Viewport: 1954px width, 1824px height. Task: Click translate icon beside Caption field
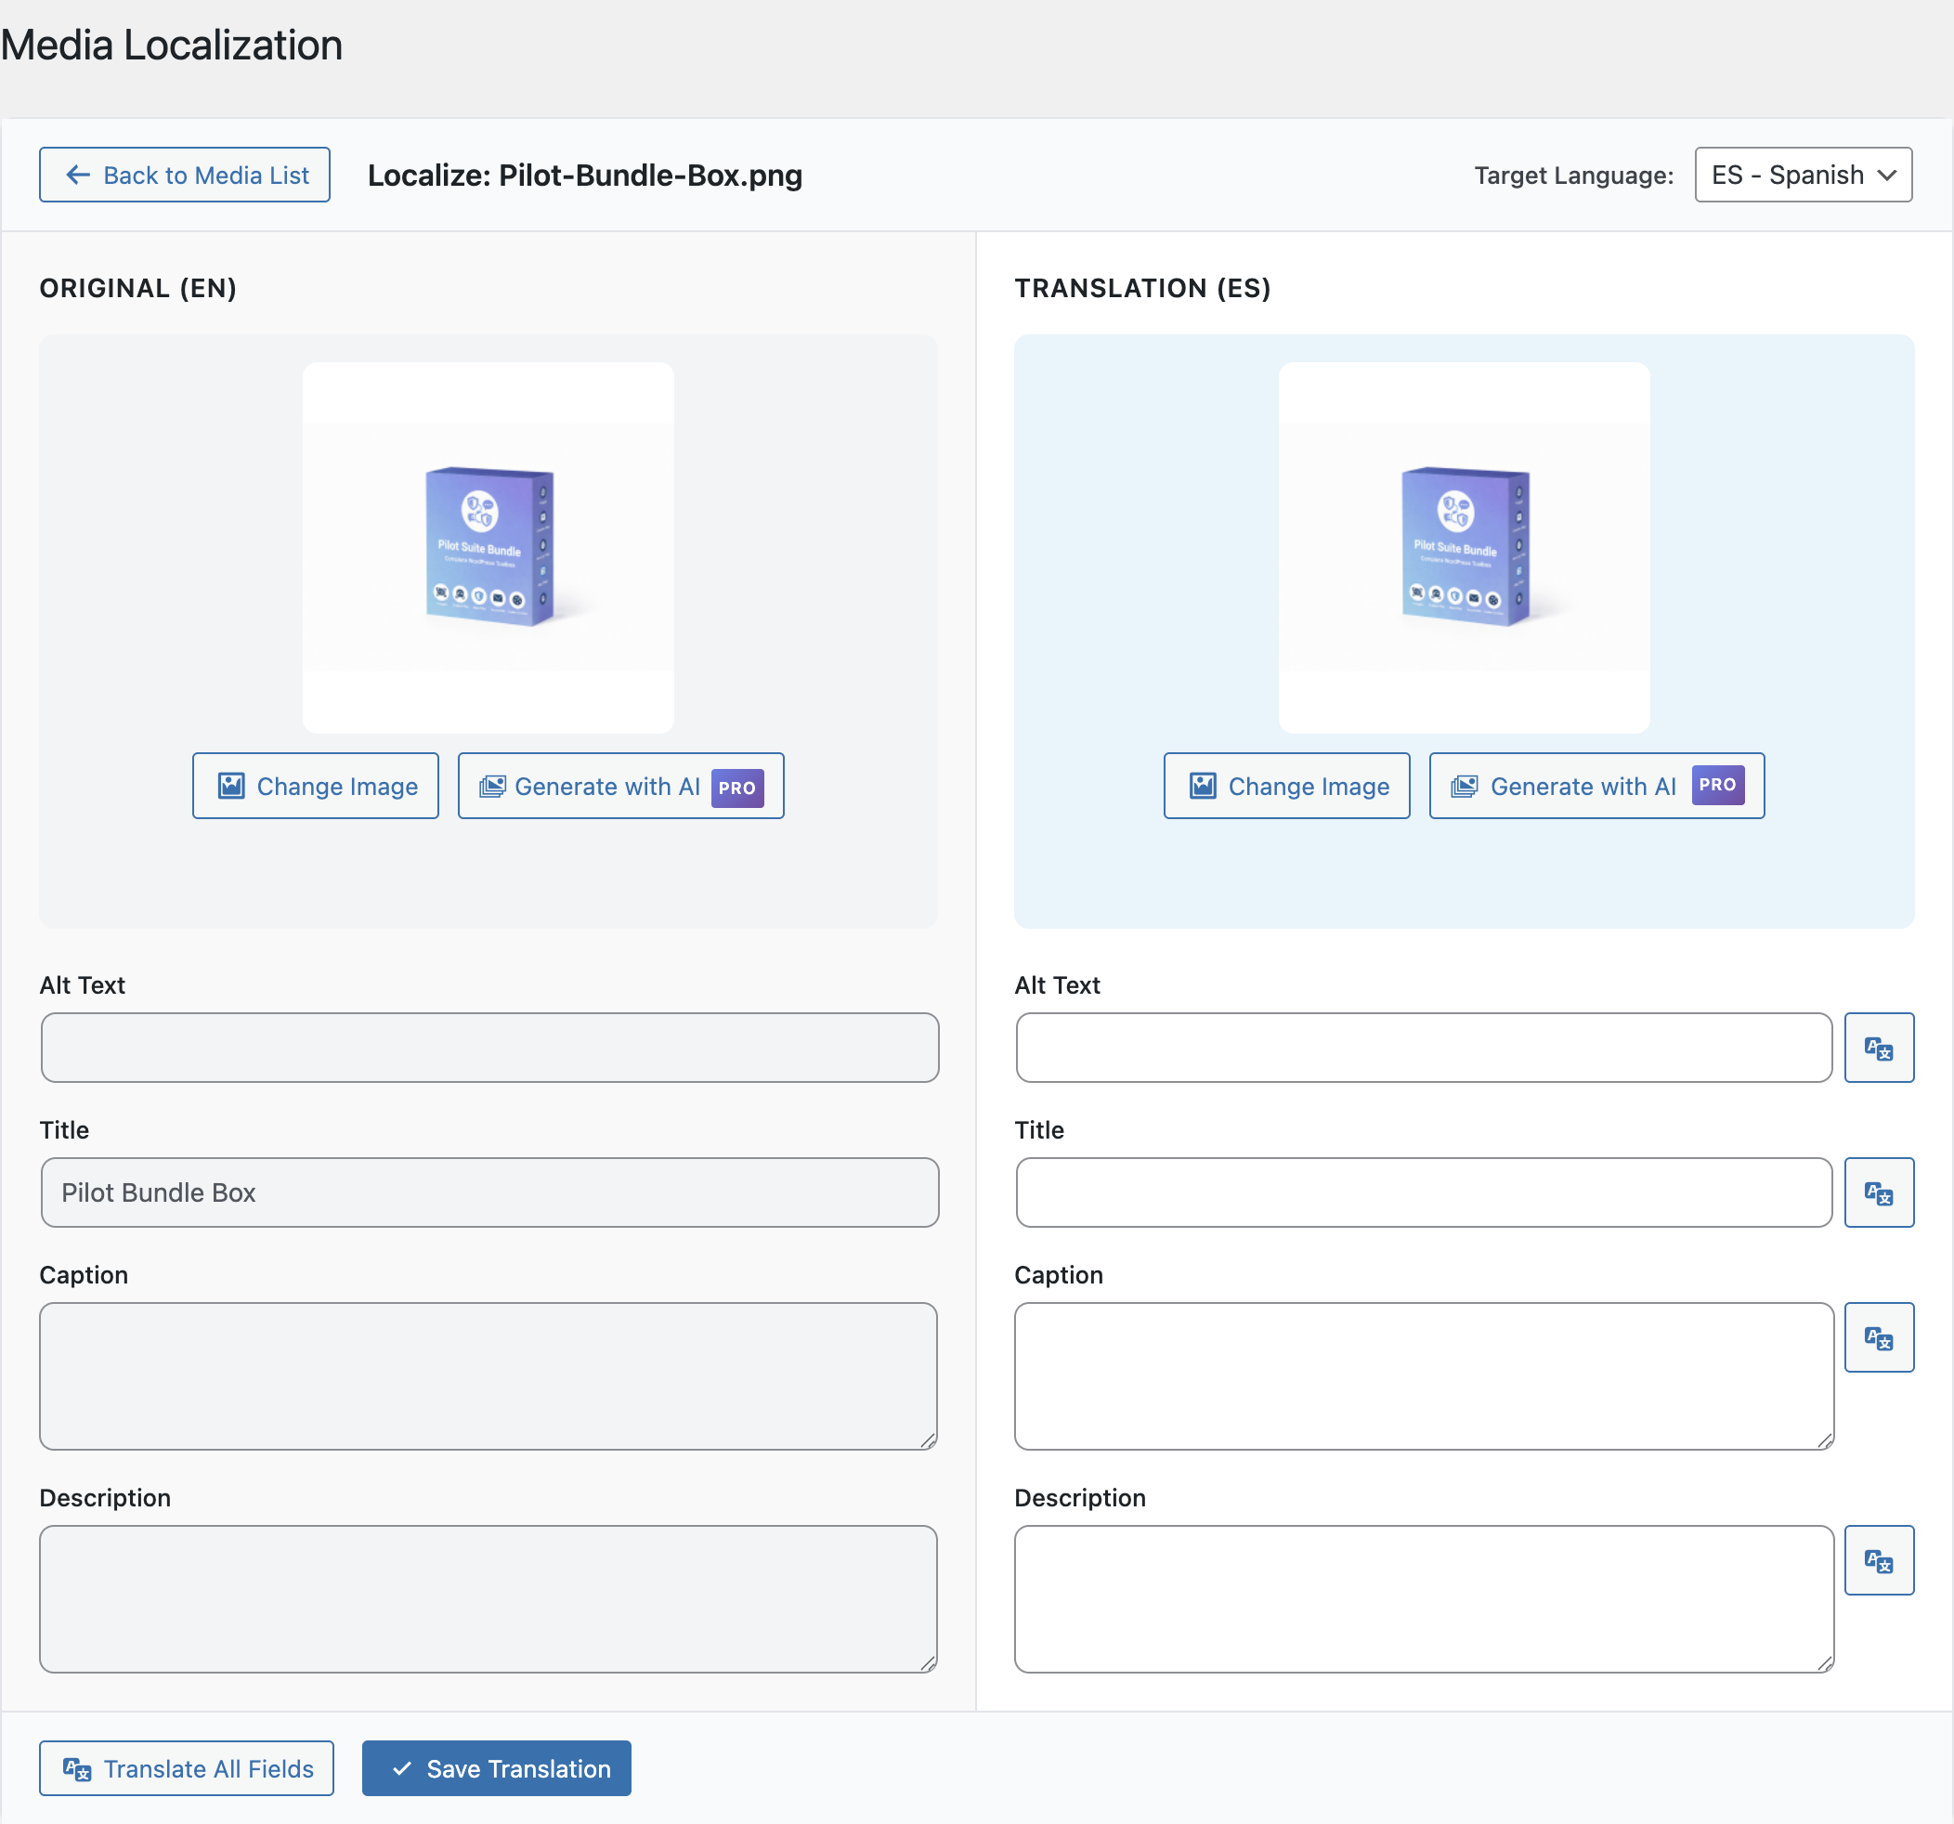[1879, 1336]
